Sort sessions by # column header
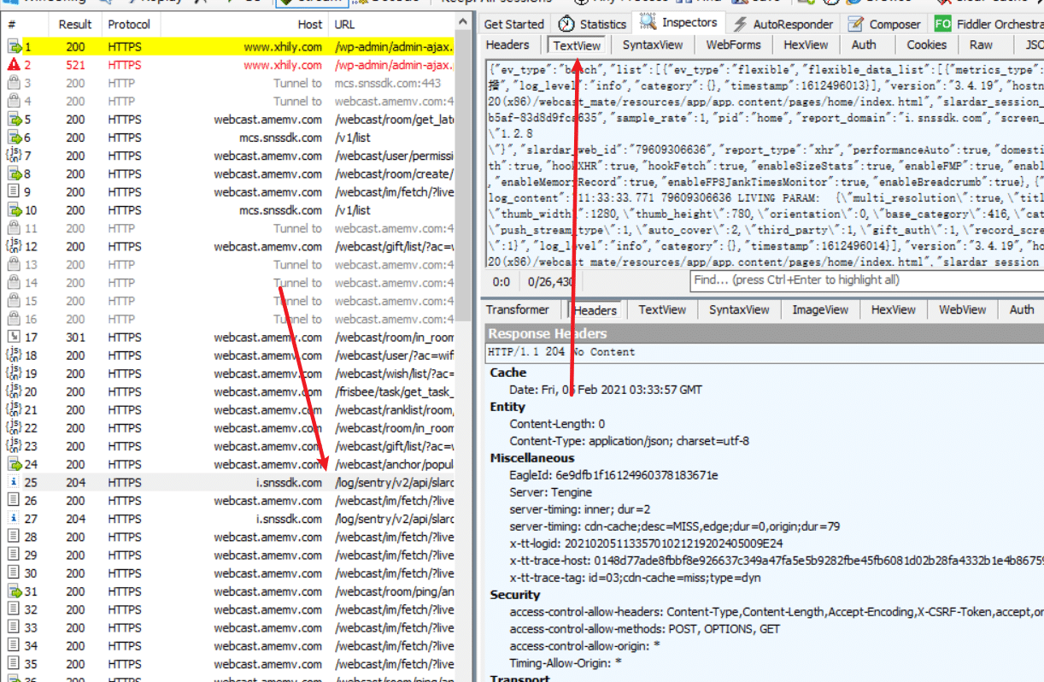Screen dimensions: 1044x682 [25, 25]
